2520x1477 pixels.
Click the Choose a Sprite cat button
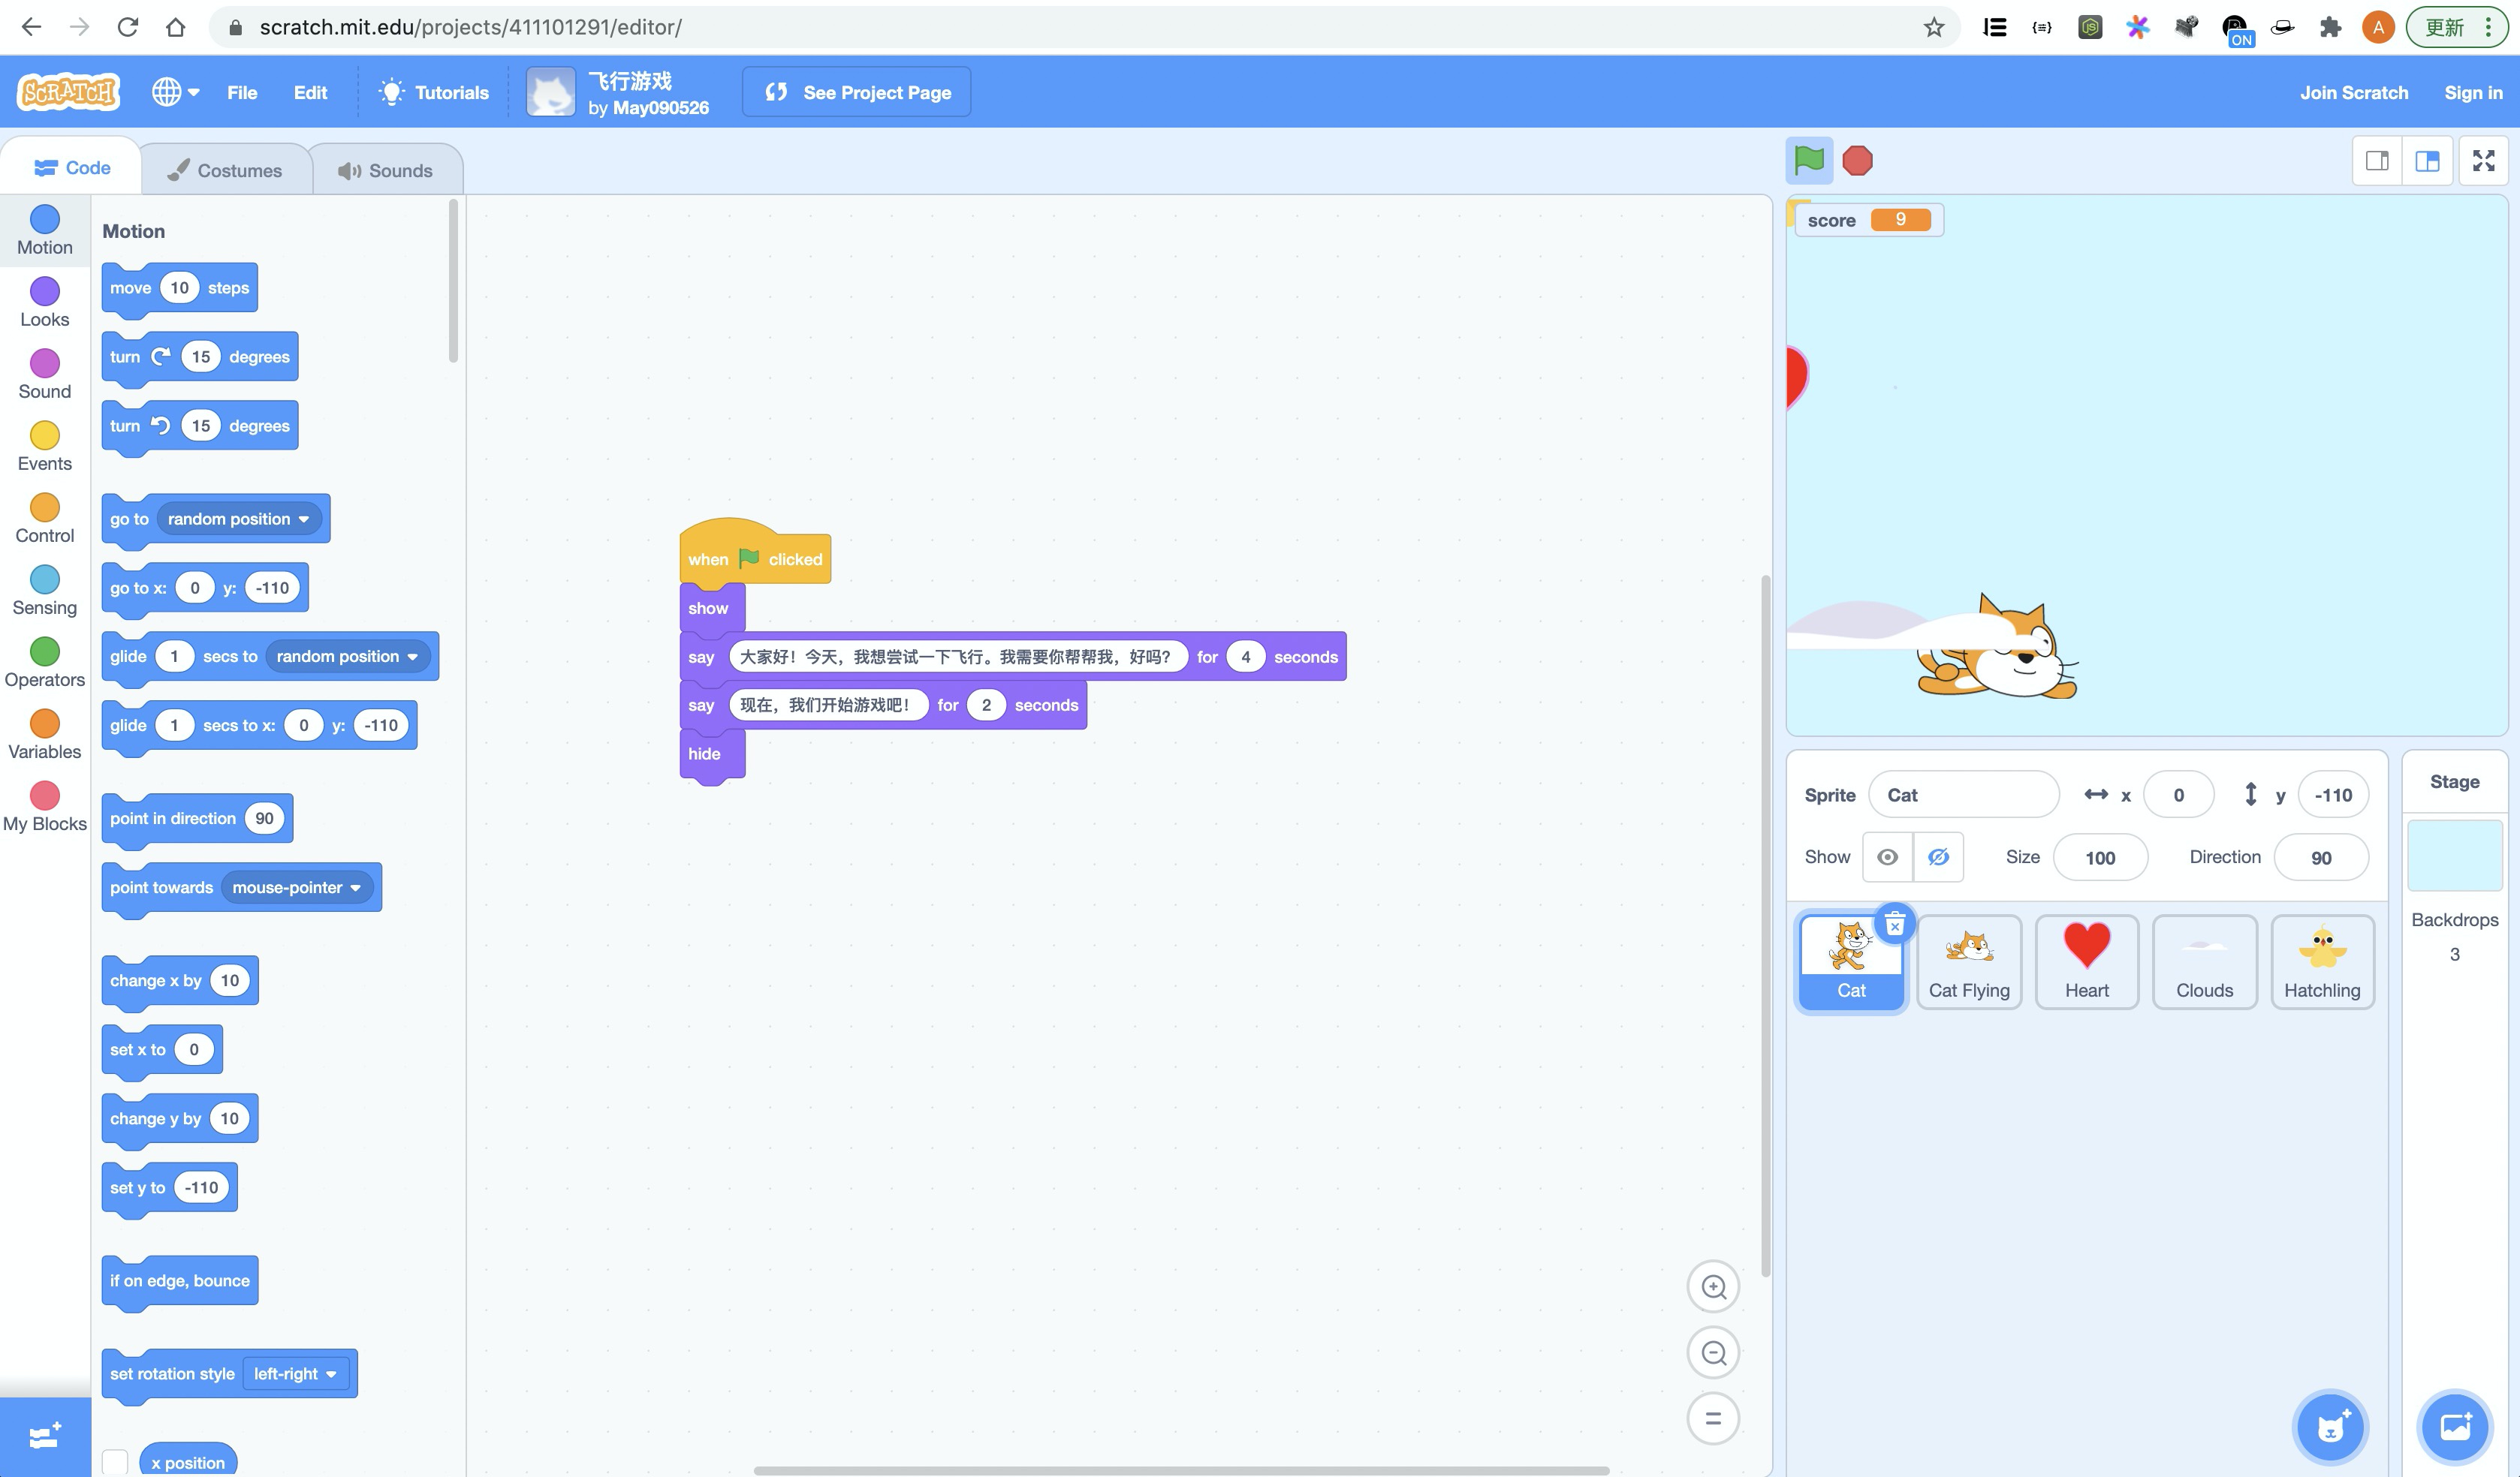pyautogui.click(x=2330, y=1427)
